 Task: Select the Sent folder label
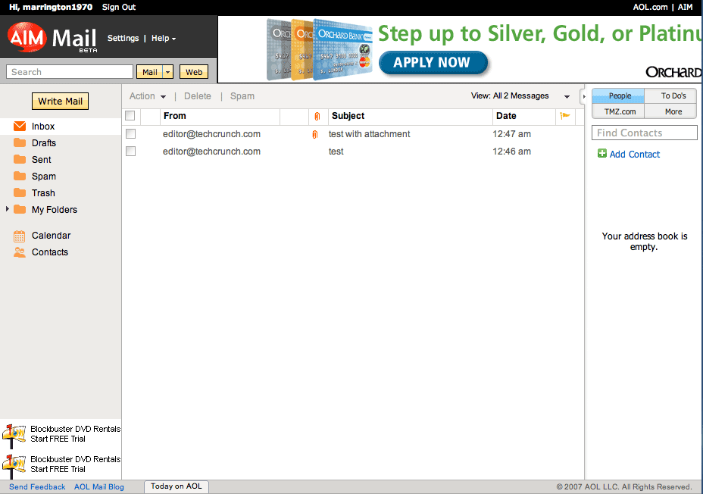(x=41, y=160)
